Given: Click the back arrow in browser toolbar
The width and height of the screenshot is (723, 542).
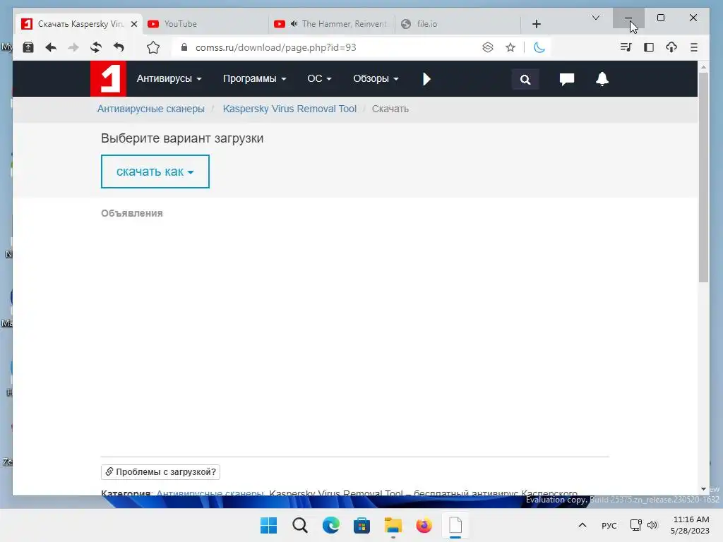Looking at the screenshot, I should pyautogui.click(x=51, y=47).
